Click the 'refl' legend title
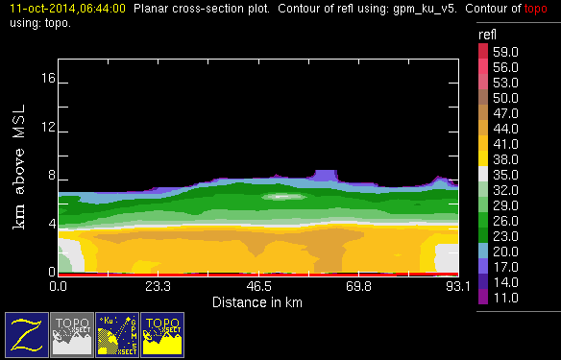Image resolution: width=561 pixels, height=360 pixels. [x=487, y=35]
